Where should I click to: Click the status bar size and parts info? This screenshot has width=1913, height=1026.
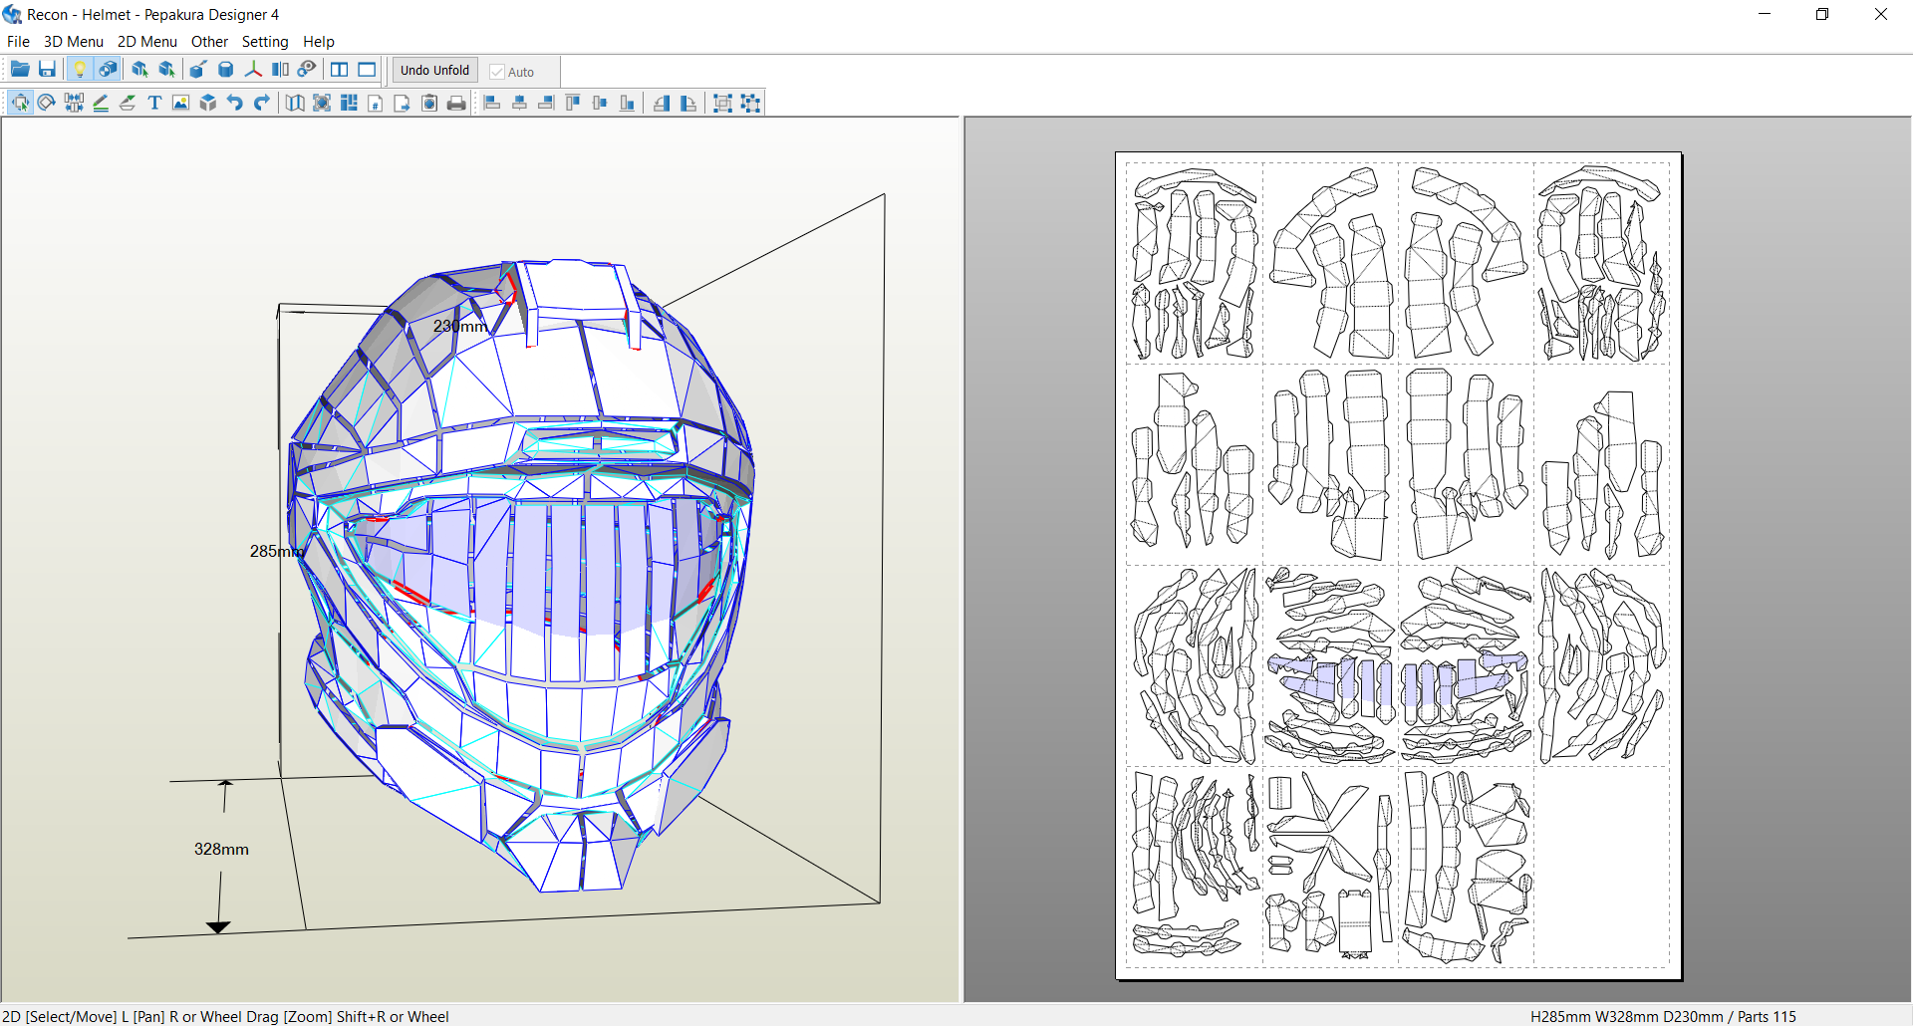1663,1016
